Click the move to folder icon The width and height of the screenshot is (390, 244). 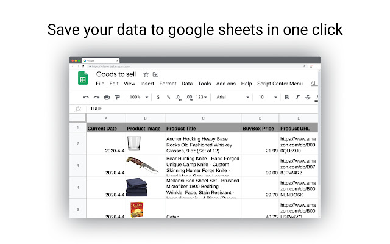click(x=155, y=74)
